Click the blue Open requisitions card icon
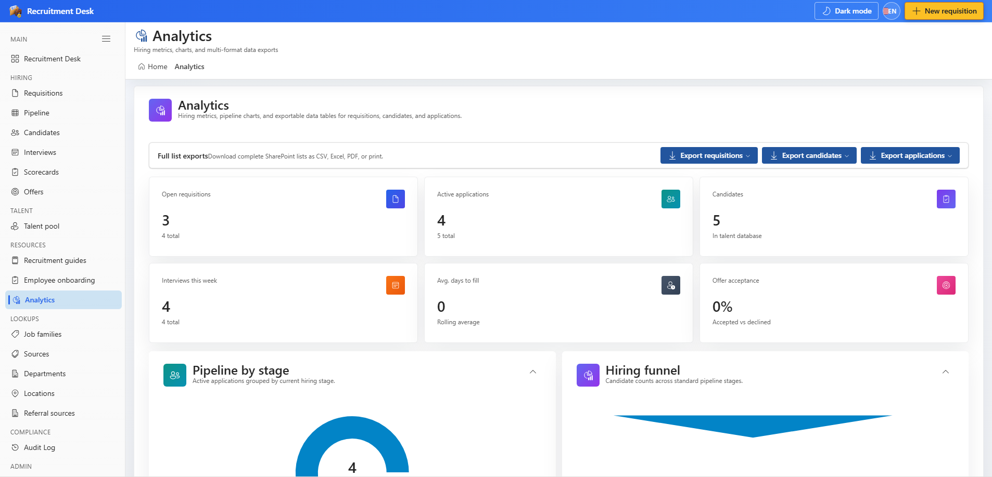This screenshot has height=477, width=992. click(x=396, y=199)
